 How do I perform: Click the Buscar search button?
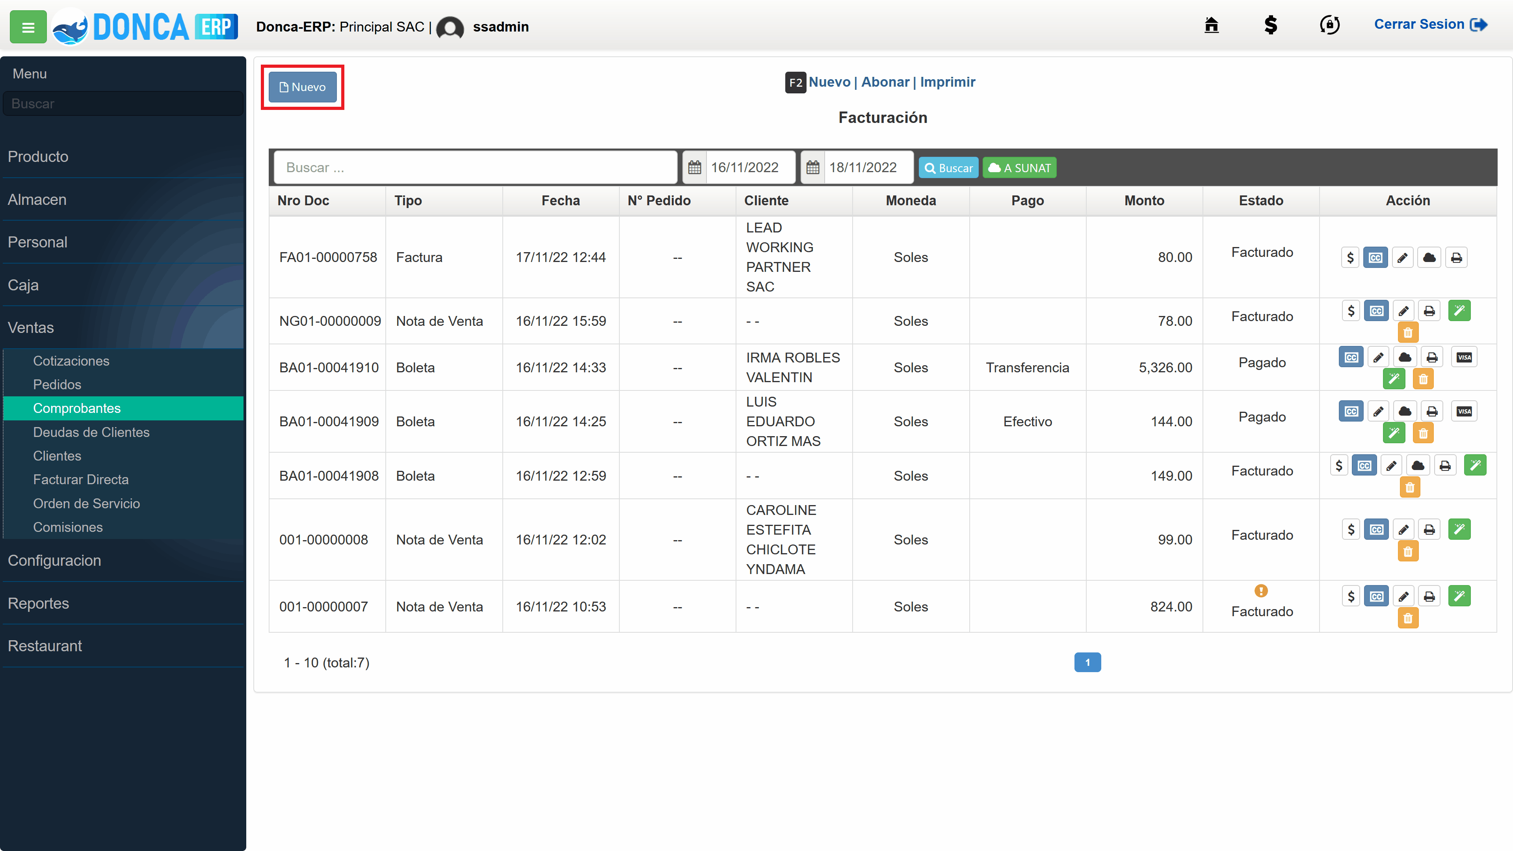tap(948, 167)
